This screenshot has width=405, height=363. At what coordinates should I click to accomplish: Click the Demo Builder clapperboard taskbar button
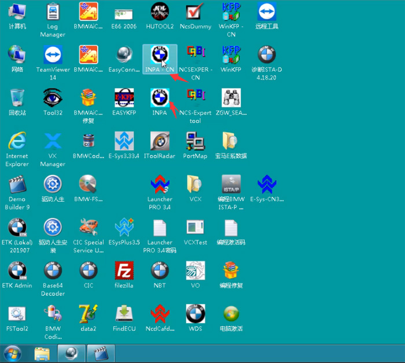101,354
